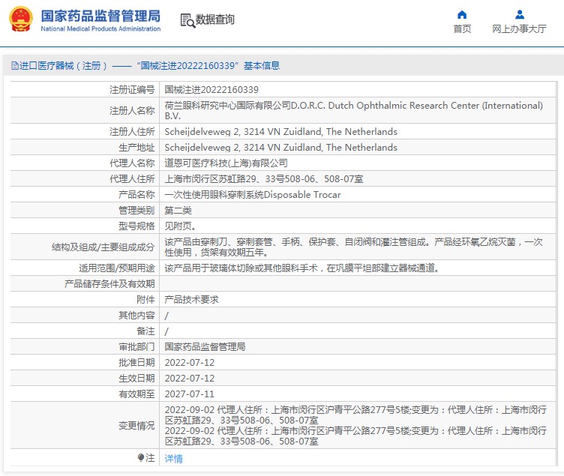Open the 数据查询 search icon
The height and width of the screenshot is (476, 564).
click(187, 20)
